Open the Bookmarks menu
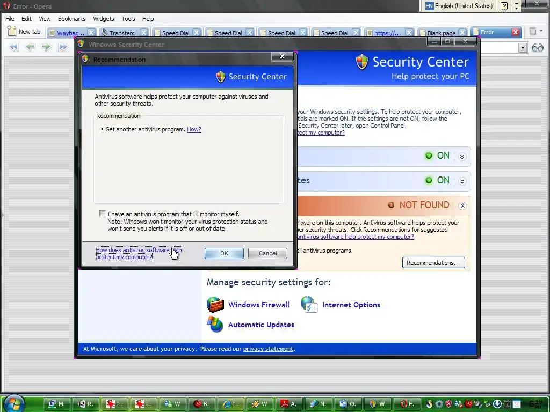 point(71,19)
